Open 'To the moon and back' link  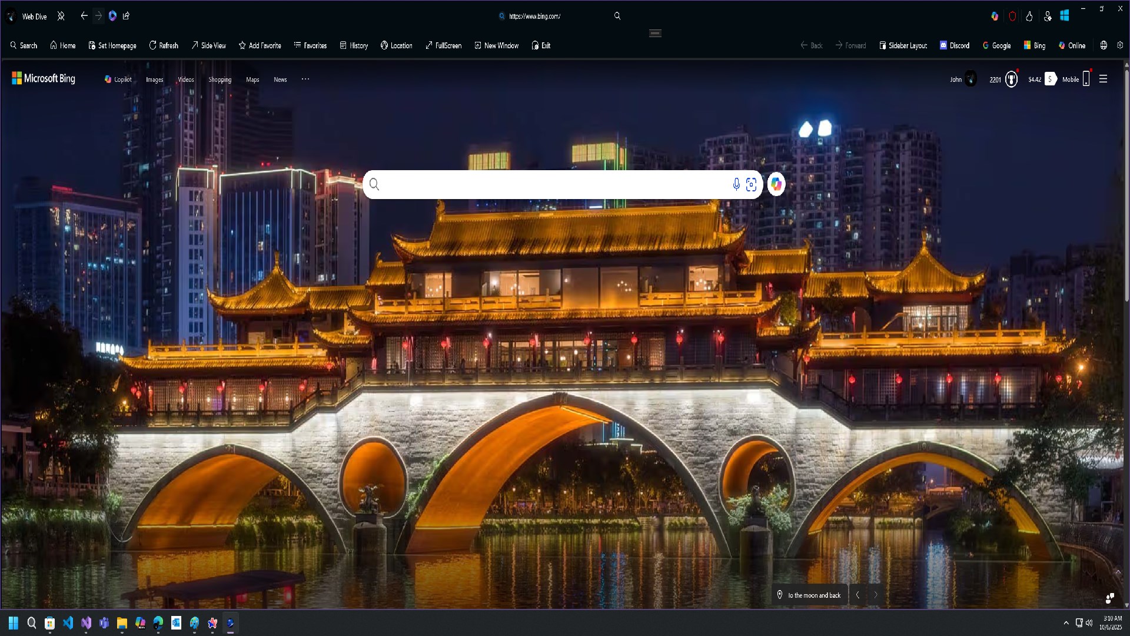coord(814,595)
